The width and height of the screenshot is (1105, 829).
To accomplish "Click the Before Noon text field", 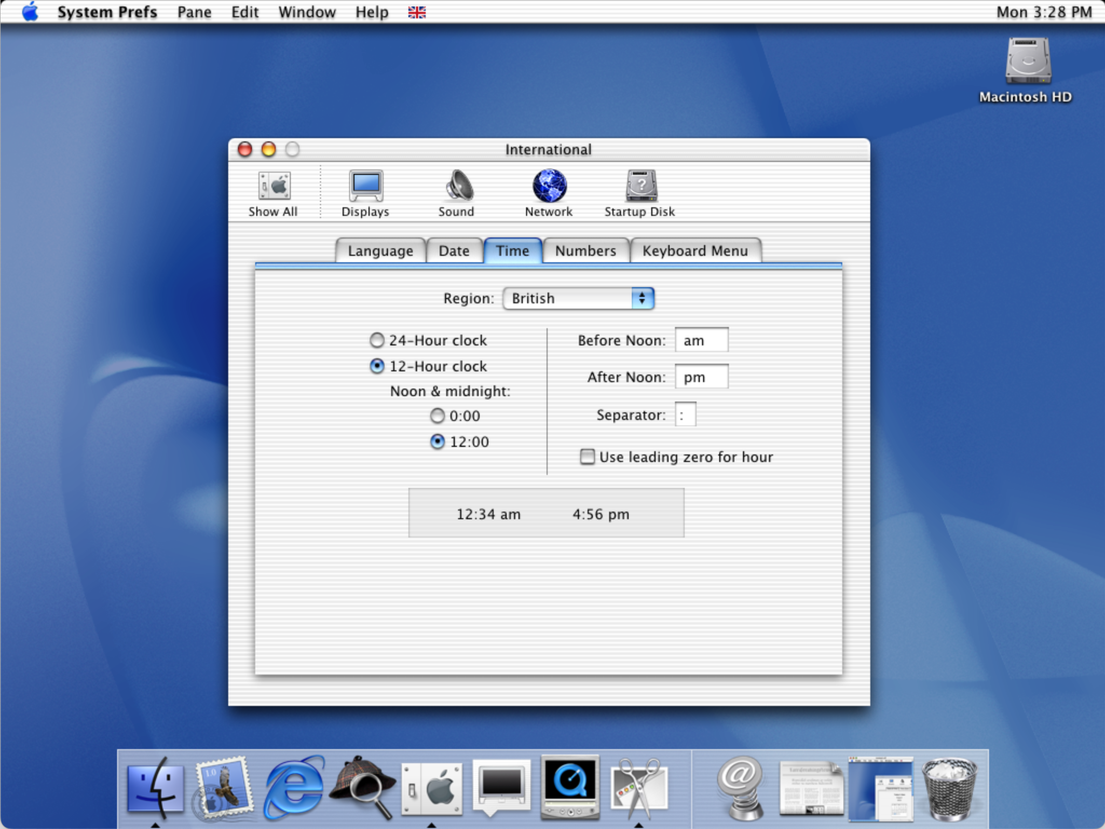I will point(701,340).
